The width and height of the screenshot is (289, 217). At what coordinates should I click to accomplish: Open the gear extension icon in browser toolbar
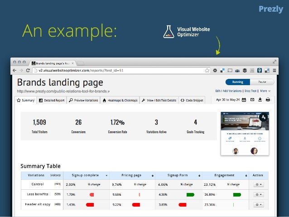tap(215, 70)
